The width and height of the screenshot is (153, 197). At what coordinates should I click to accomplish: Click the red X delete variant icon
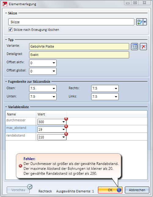[x=143, y=47]
